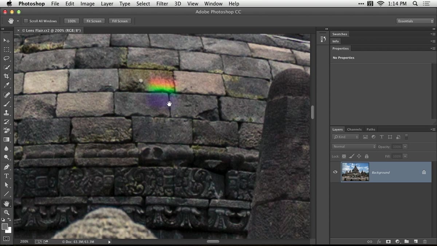This screenshot has height=246, width=437.
Task: Toggle lock image pixels
Action: click(351, 156)
